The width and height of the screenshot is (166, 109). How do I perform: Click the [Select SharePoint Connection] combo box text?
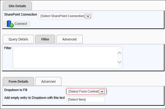63,16
